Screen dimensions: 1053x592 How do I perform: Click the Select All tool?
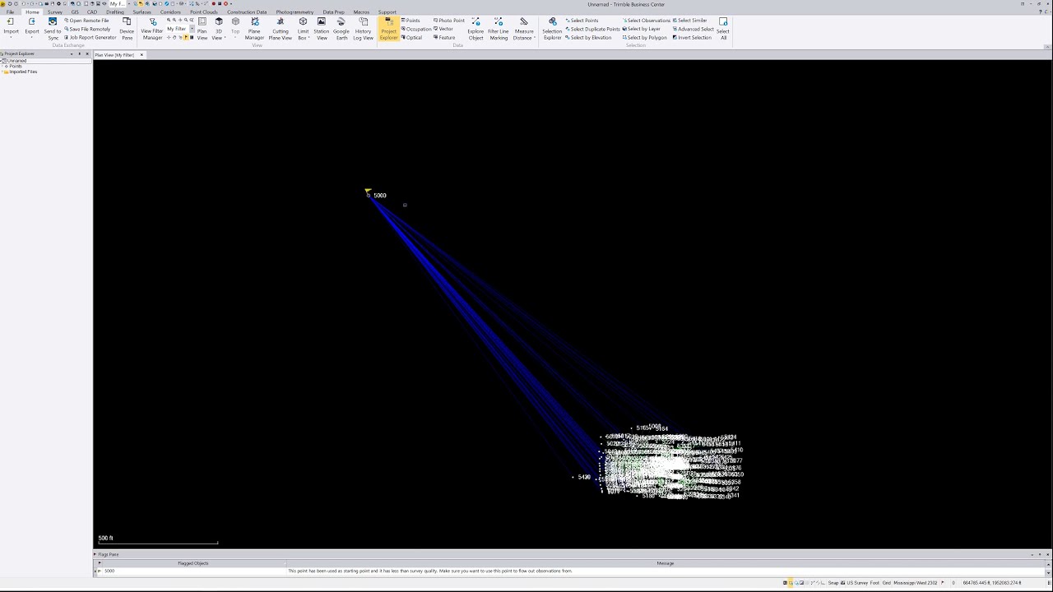(723, 28)
